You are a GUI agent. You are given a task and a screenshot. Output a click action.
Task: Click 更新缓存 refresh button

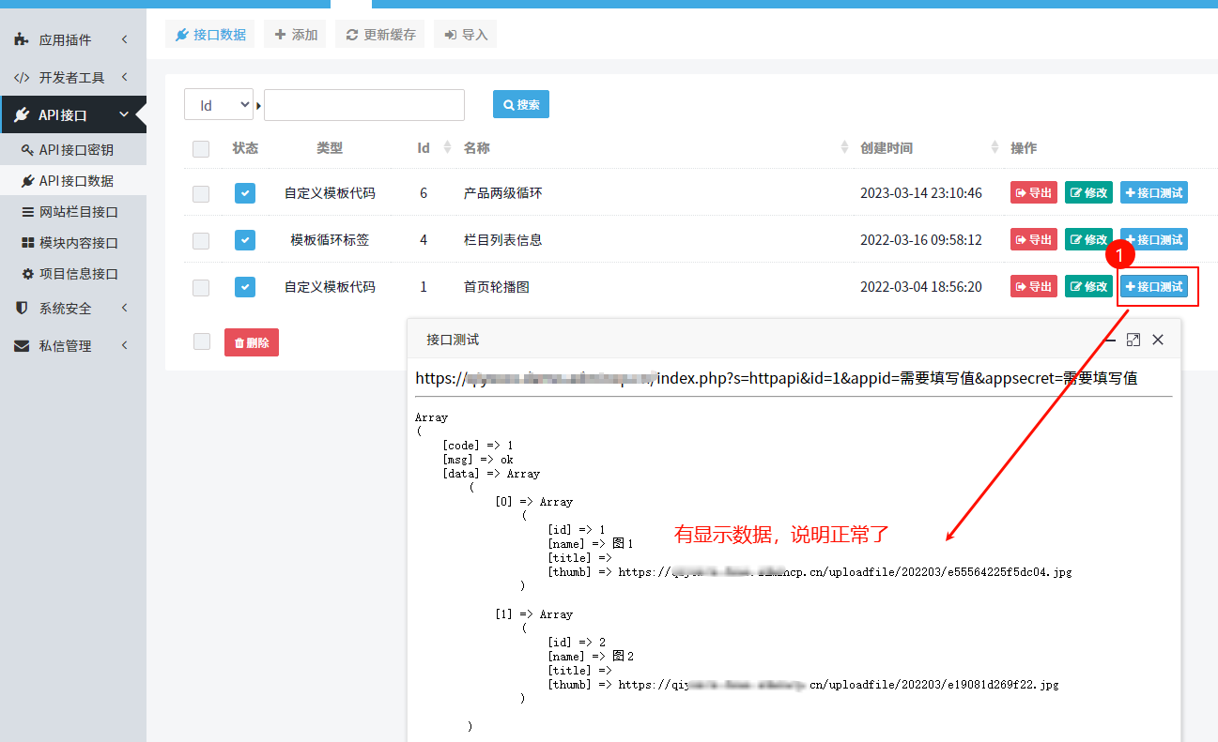[x=379, y=35]
